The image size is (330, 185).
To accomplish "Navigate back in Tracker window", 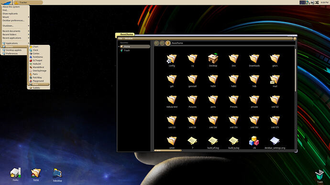I will (156, 43).
